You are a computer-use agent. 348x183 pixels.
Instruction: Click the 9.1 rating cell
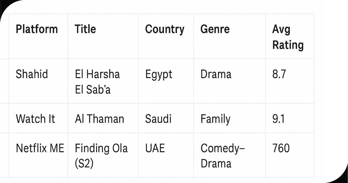click(278, 119)
